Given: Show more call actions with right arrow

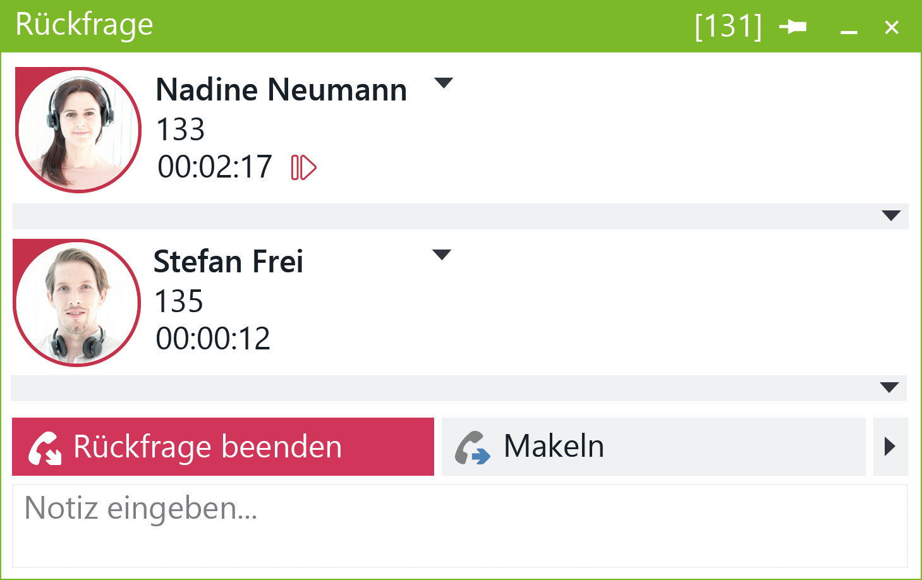Looking at the screenshot, I should (890, 447).
